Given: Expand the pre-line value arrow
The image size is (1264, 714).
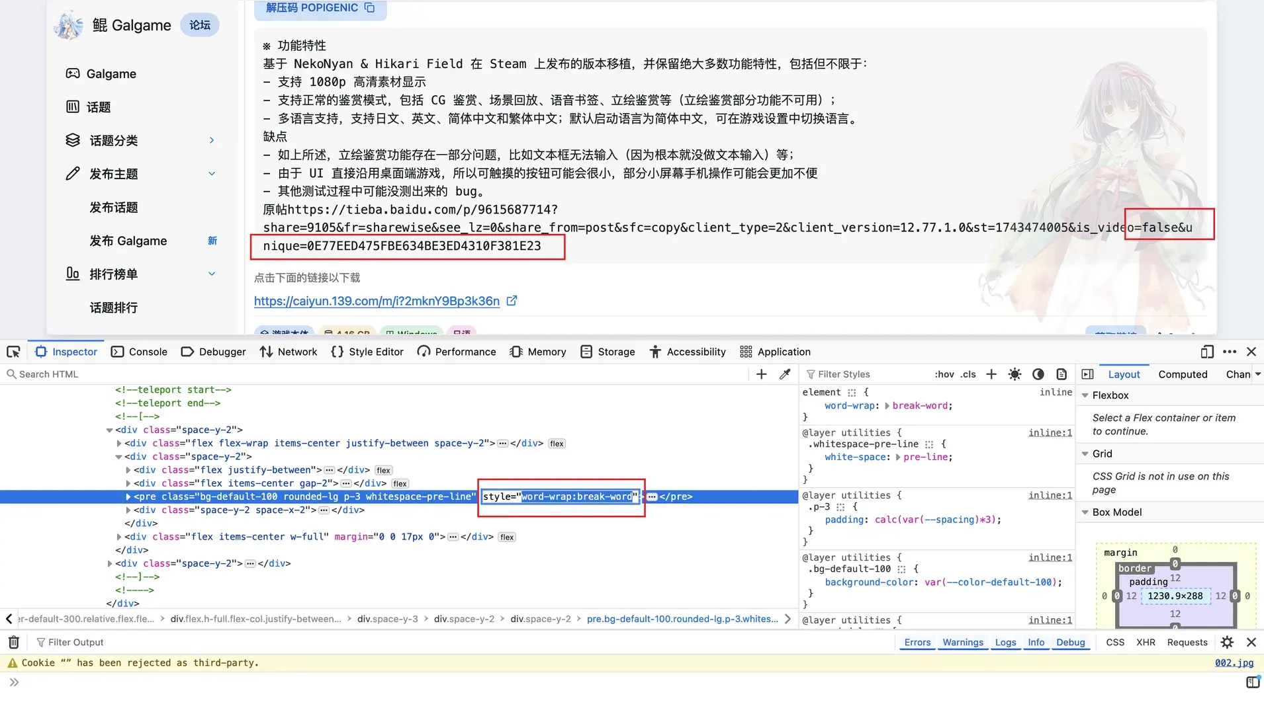Looking at the screenshot, I should 898,457.
